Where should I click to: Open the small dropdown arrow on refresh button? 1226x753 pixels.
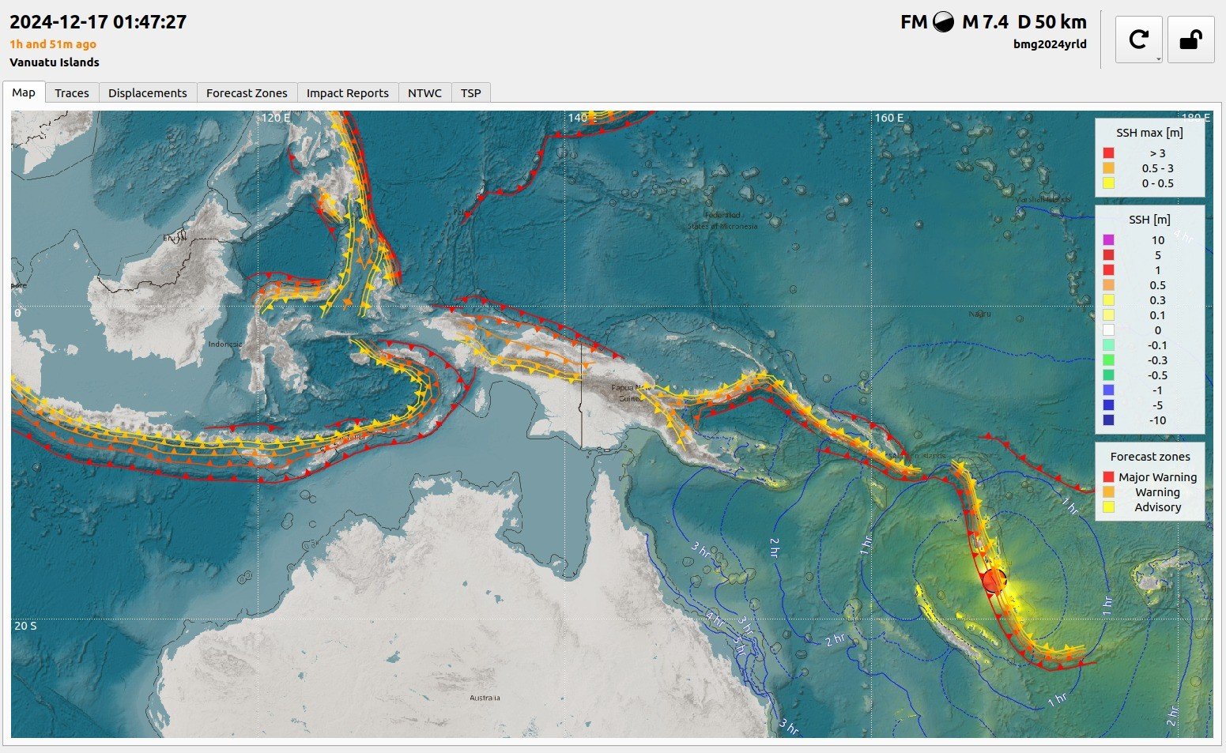(1157, 58)
